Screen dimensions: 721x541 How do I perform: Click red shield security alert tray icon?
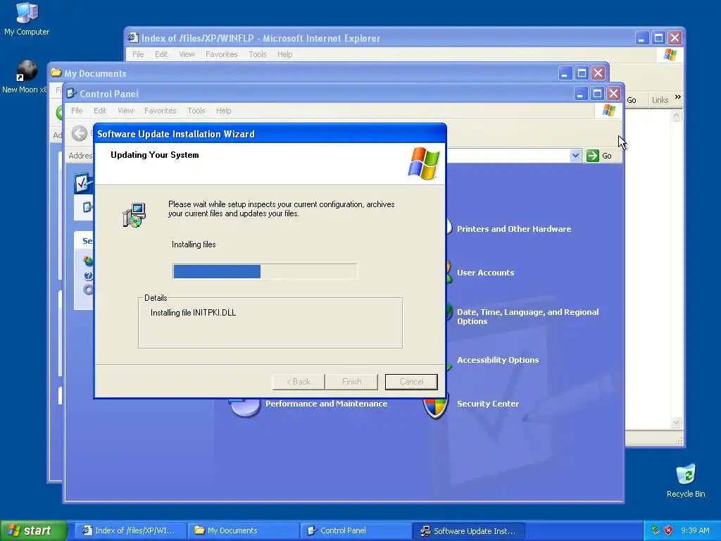point(668,530)
